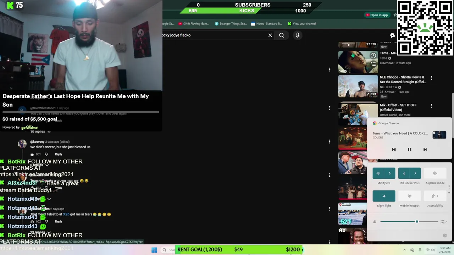Click the Tems album art in media flyout
454x255 pixels.
tap(439, 135)
